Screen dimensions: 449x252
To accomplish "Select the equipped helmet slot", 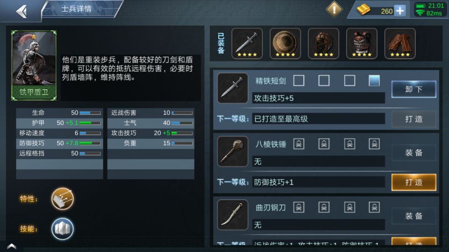I will click(x=323, y=44).
